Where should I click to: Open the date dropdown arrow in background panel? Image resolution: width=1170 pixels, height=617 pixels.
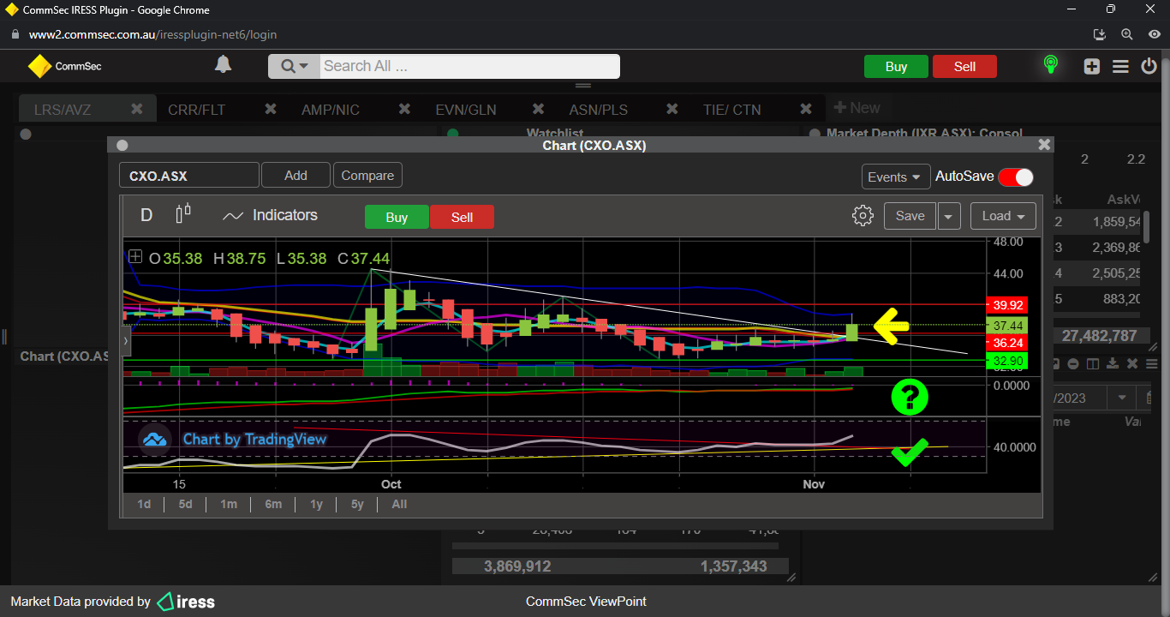1121,398
